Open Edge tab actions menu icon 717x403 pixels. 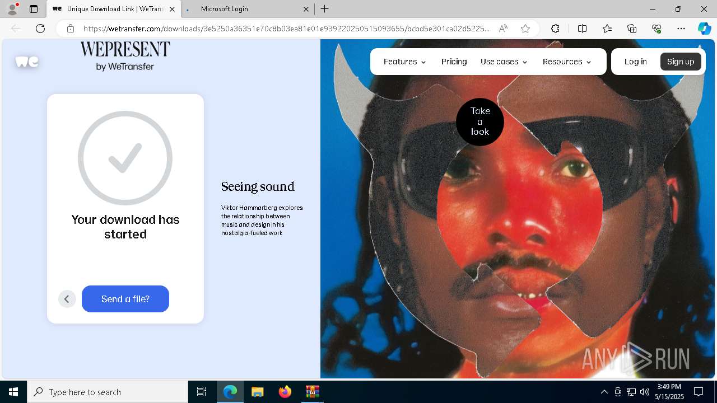34,9
